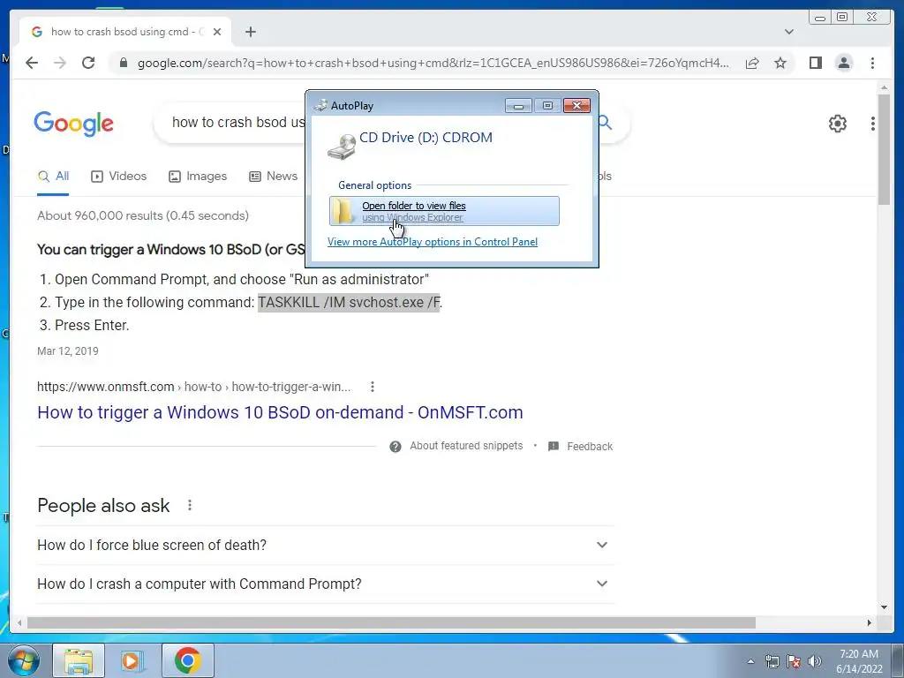The height and width of the screenshot is (678, 904).
Task: Expand 'How do I force blue screen of death?'
Action: (x=325, y=545)
